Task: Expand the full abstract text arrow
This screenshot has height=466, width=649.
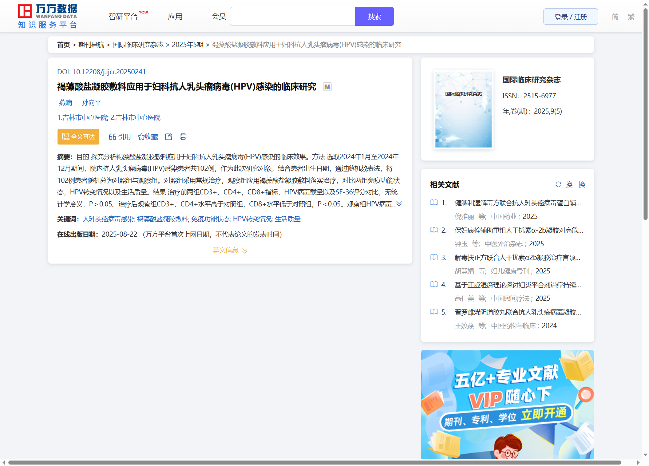Action: 399,204
